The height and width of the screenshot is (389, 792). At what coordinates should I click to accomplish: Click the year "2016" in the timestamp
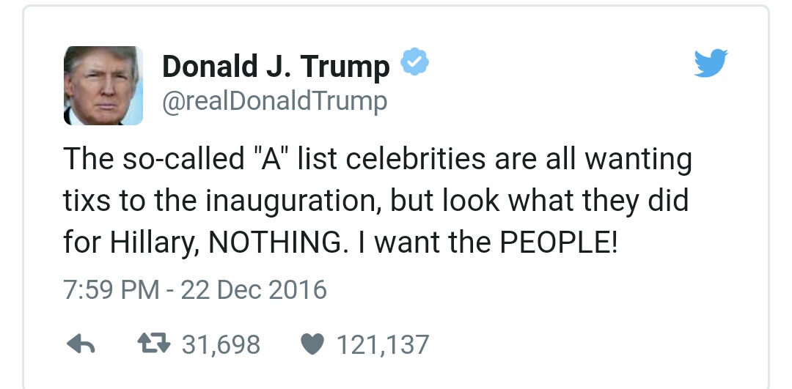coord(297,289)
